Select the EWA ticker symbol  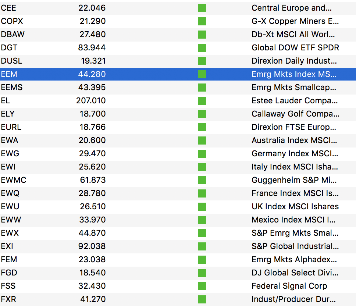(9, 140)
